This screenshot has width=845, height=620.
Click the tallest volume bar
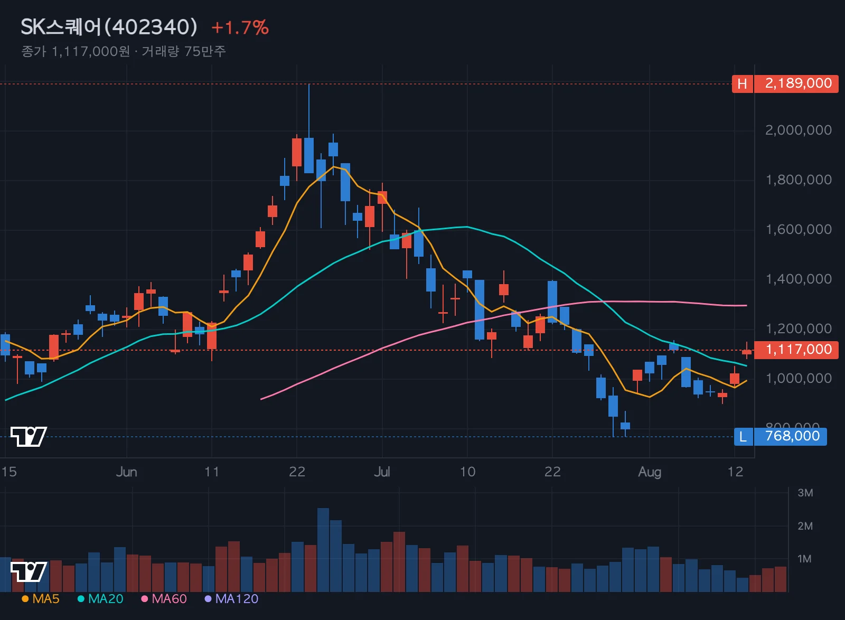click(x=323, y=550)
